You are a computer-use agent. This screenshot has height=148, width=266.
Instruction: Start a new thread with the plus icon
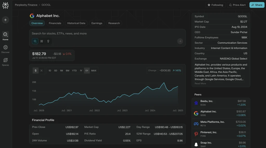5,20
